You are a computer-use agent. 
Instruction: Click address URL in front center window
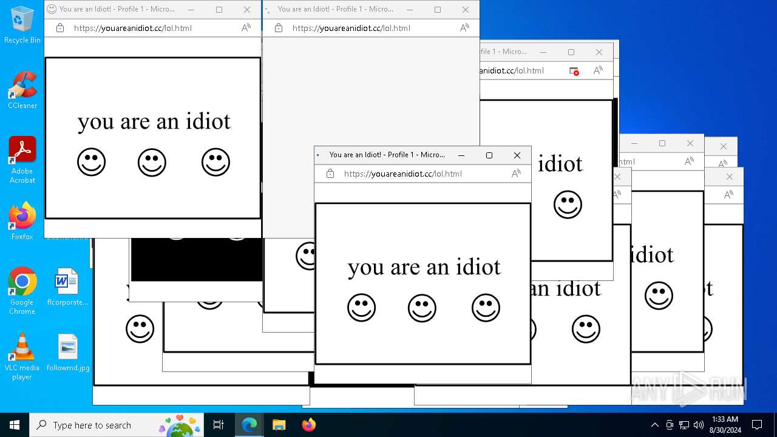tap(403, 174)
